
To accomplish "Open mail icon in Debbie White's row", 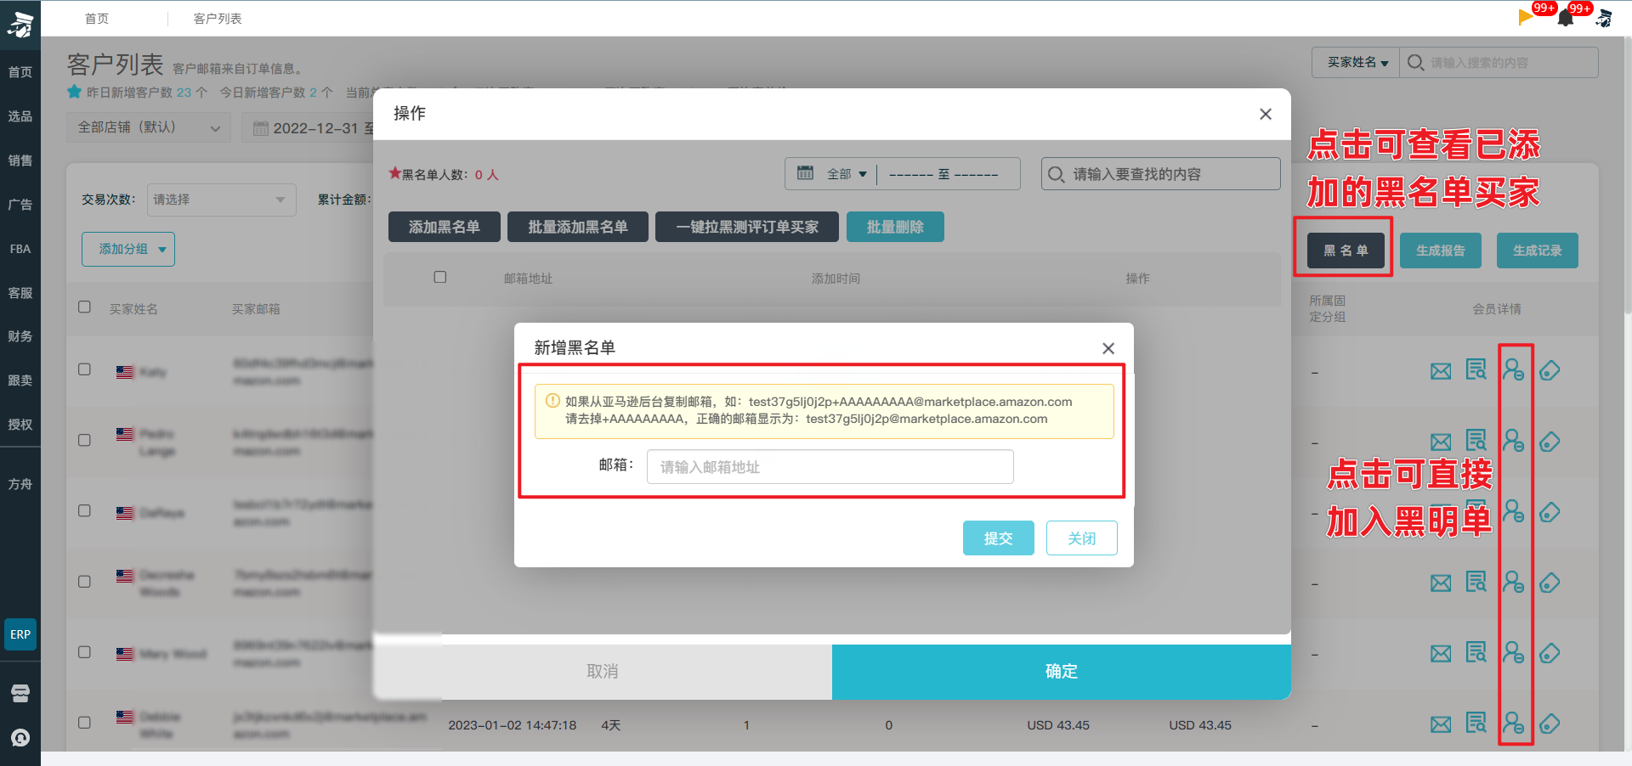I will [x=1441, y=724].
